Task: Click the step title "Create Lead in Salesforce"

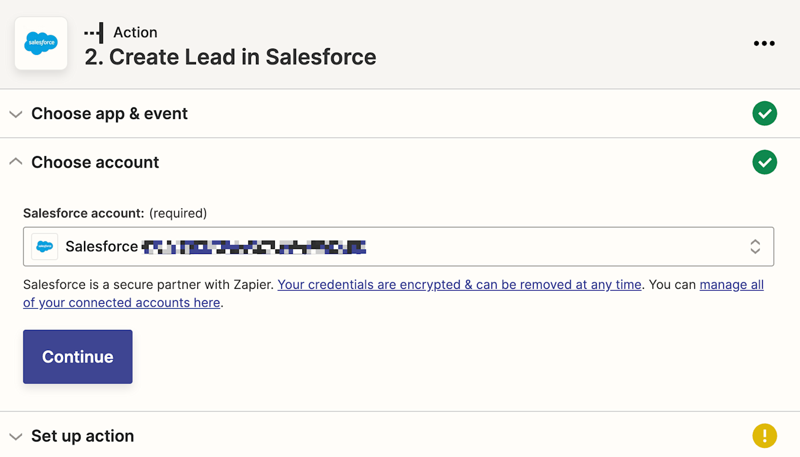Action: [230, 57]
